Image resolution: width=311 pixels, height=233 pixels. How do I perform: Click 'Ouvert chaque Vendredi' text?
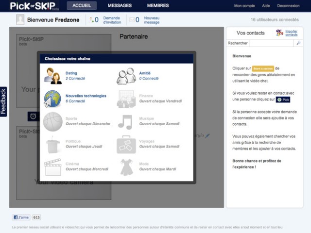coord(160,101)
